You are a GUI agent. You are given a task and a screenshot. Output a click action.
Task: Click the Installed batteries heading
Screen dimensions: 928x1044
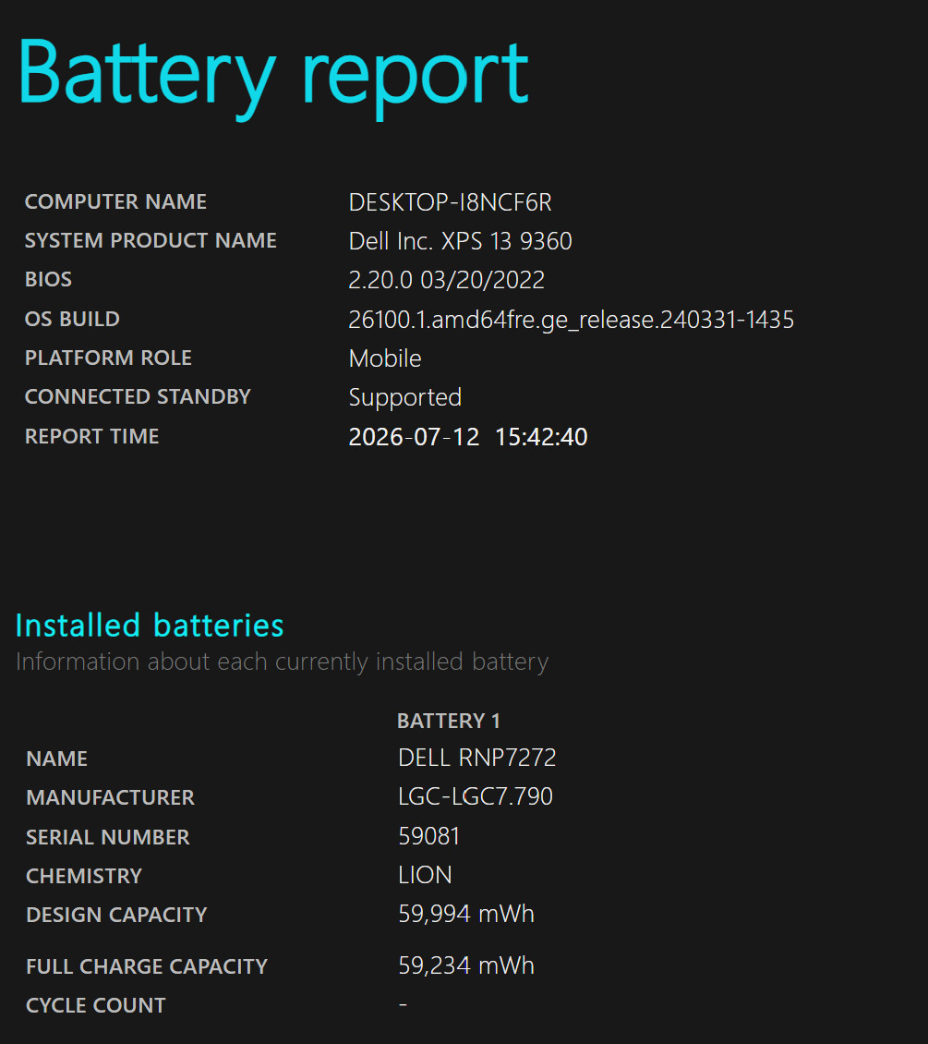coord(150,625)
